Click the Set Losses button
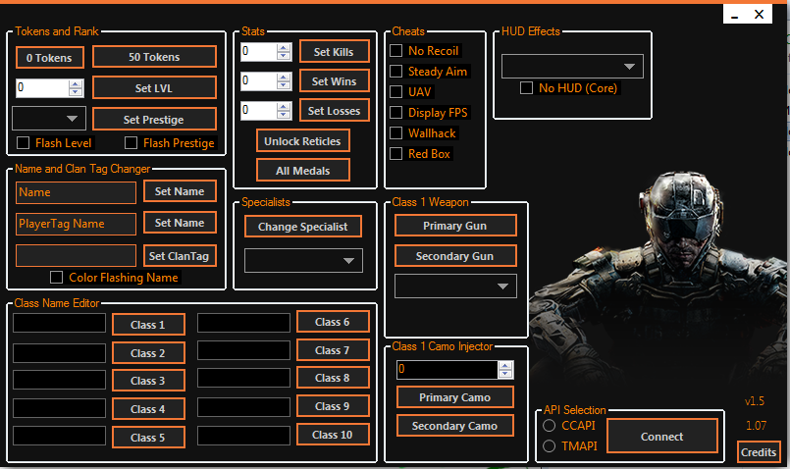Screen dimensions: 790x469 (x=334, y=111)
